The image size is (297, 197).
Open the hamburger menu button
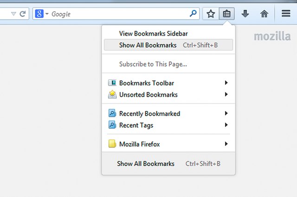tap(286, 13)
